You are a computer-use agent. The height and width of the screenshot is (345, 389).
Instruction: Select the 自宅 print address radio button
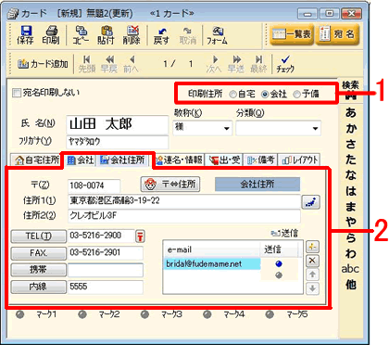(233, 95)
